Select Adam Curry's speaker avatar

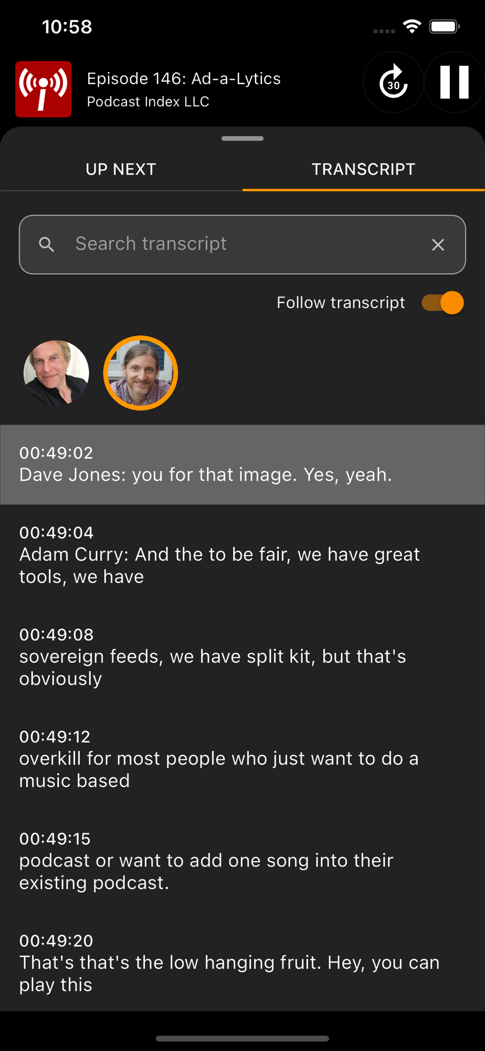pos(56,373)
